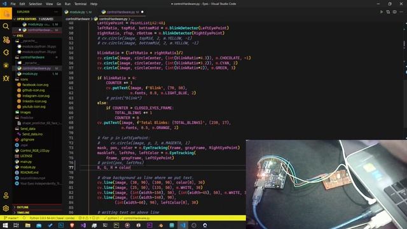This screenshot has width=407, height=229.
Task: Open Task View on the taskbar
Action: pos(16,225)
